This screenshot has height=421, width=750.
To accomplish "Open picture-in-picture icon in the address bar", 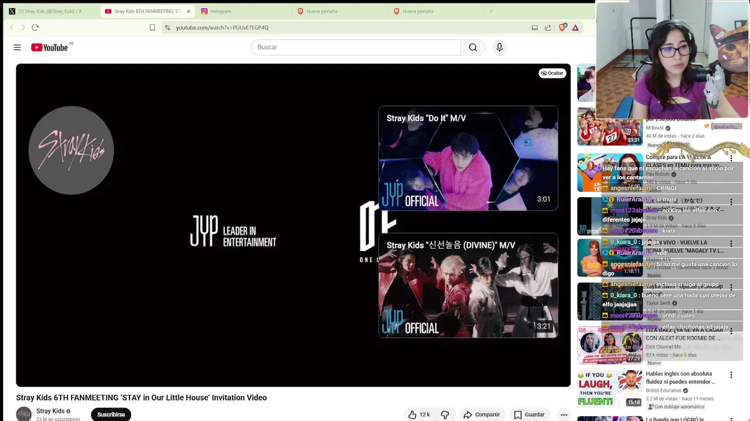I will coord(534,27).
